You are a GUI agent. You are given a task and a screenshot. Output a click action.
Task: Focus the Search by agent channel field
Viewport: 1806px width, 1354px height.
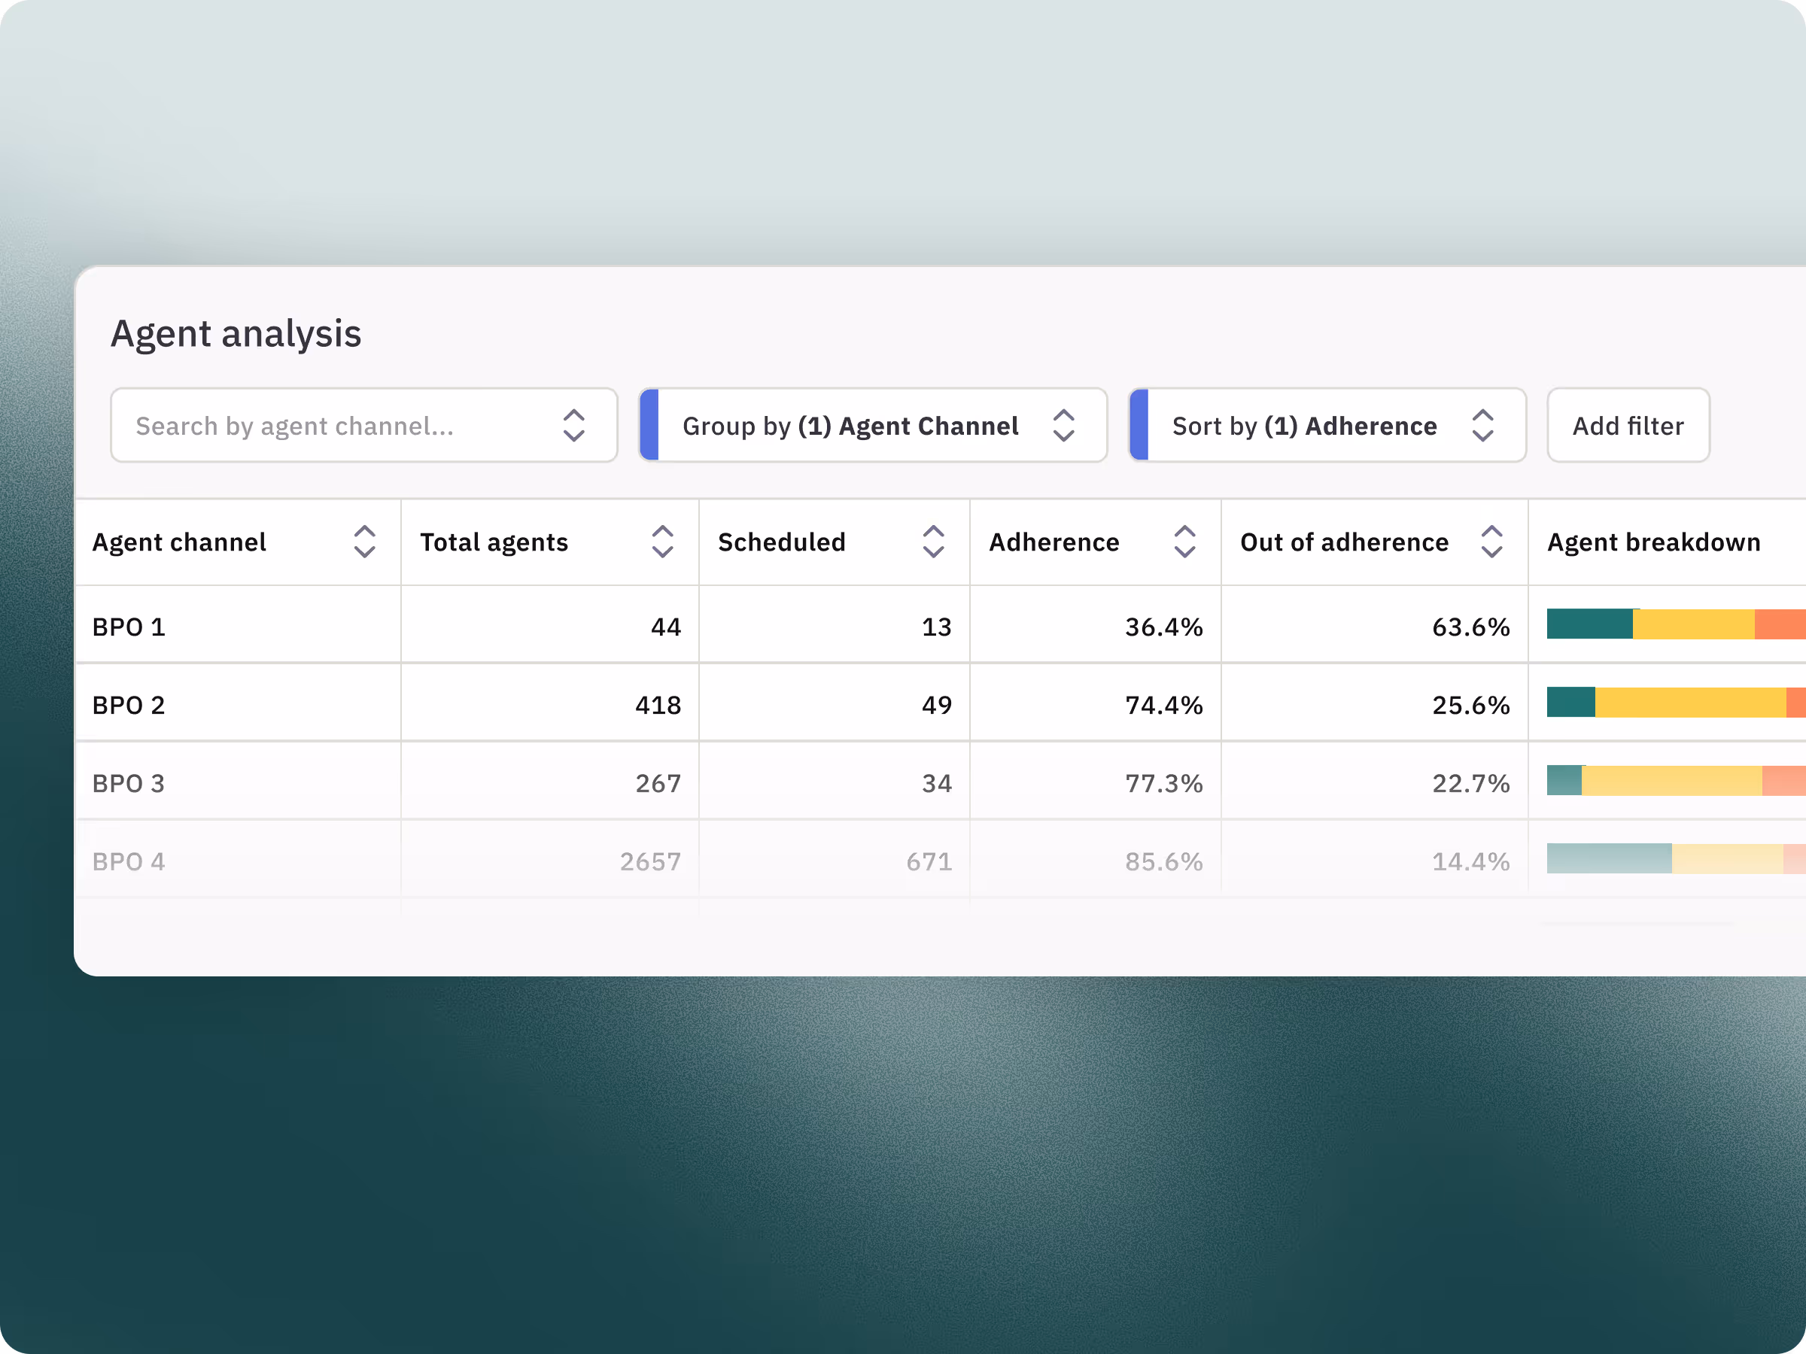[x=327, y=426]
